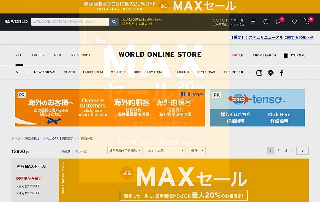Select the MEN category tab

pos(58,55)
